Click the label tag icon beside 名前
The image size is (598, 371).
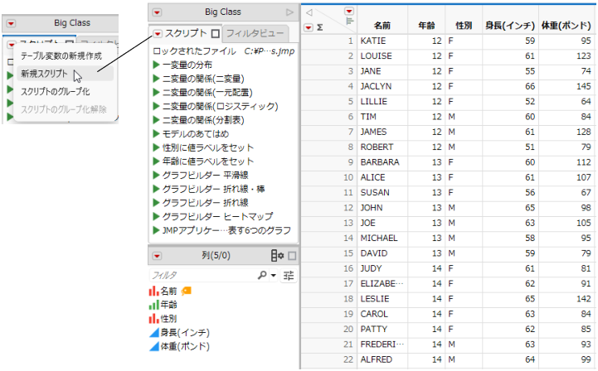tap(186, 291)
